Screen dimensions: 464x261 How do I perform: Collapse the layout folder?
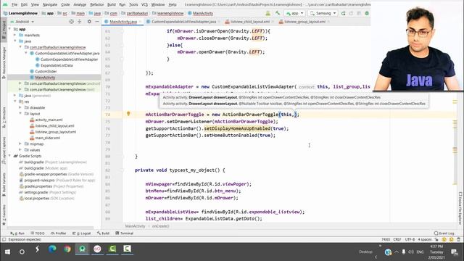20,113
